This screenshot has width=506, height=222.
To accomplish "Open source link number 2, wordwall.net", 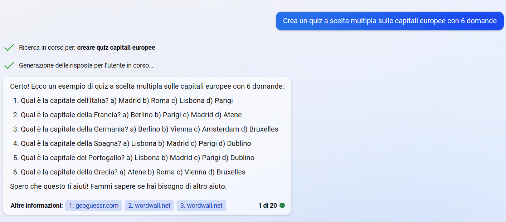I will coord(149,206).
